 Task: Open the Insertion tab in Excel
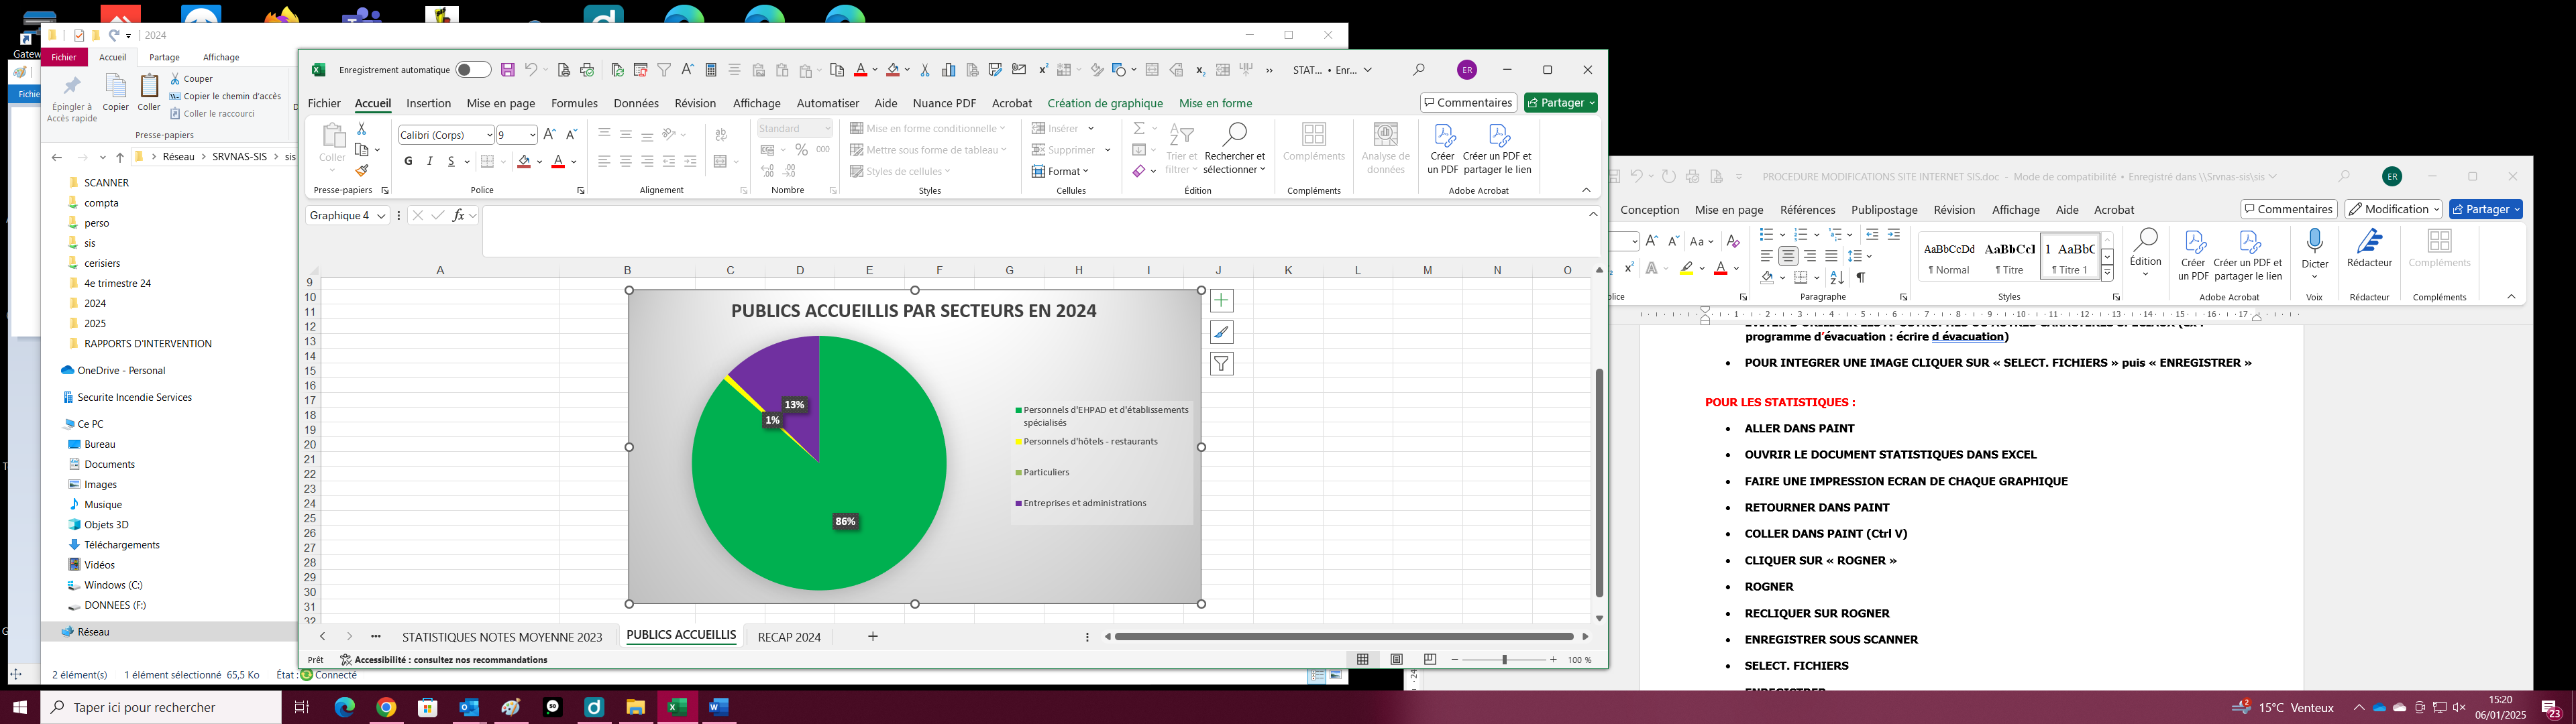point(428,103)
